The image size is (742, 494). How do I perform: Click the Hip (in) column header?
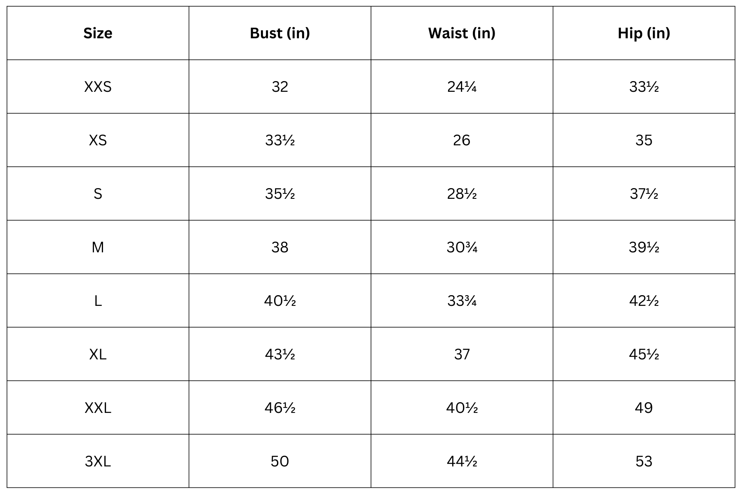[x=643, y=33]
